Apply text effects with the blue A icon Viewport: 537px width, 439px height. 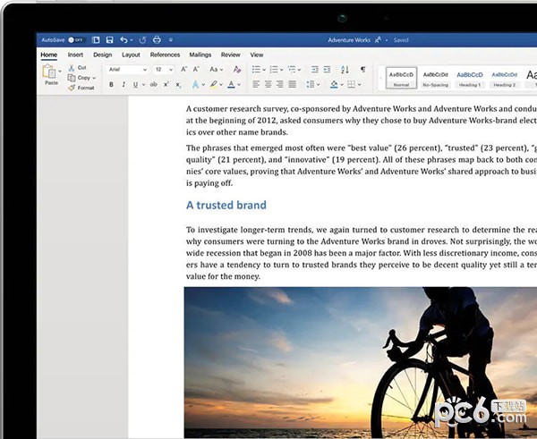195,84
